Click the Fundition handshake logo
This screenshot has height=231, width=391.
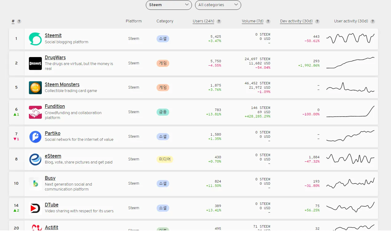click(35, 112)
